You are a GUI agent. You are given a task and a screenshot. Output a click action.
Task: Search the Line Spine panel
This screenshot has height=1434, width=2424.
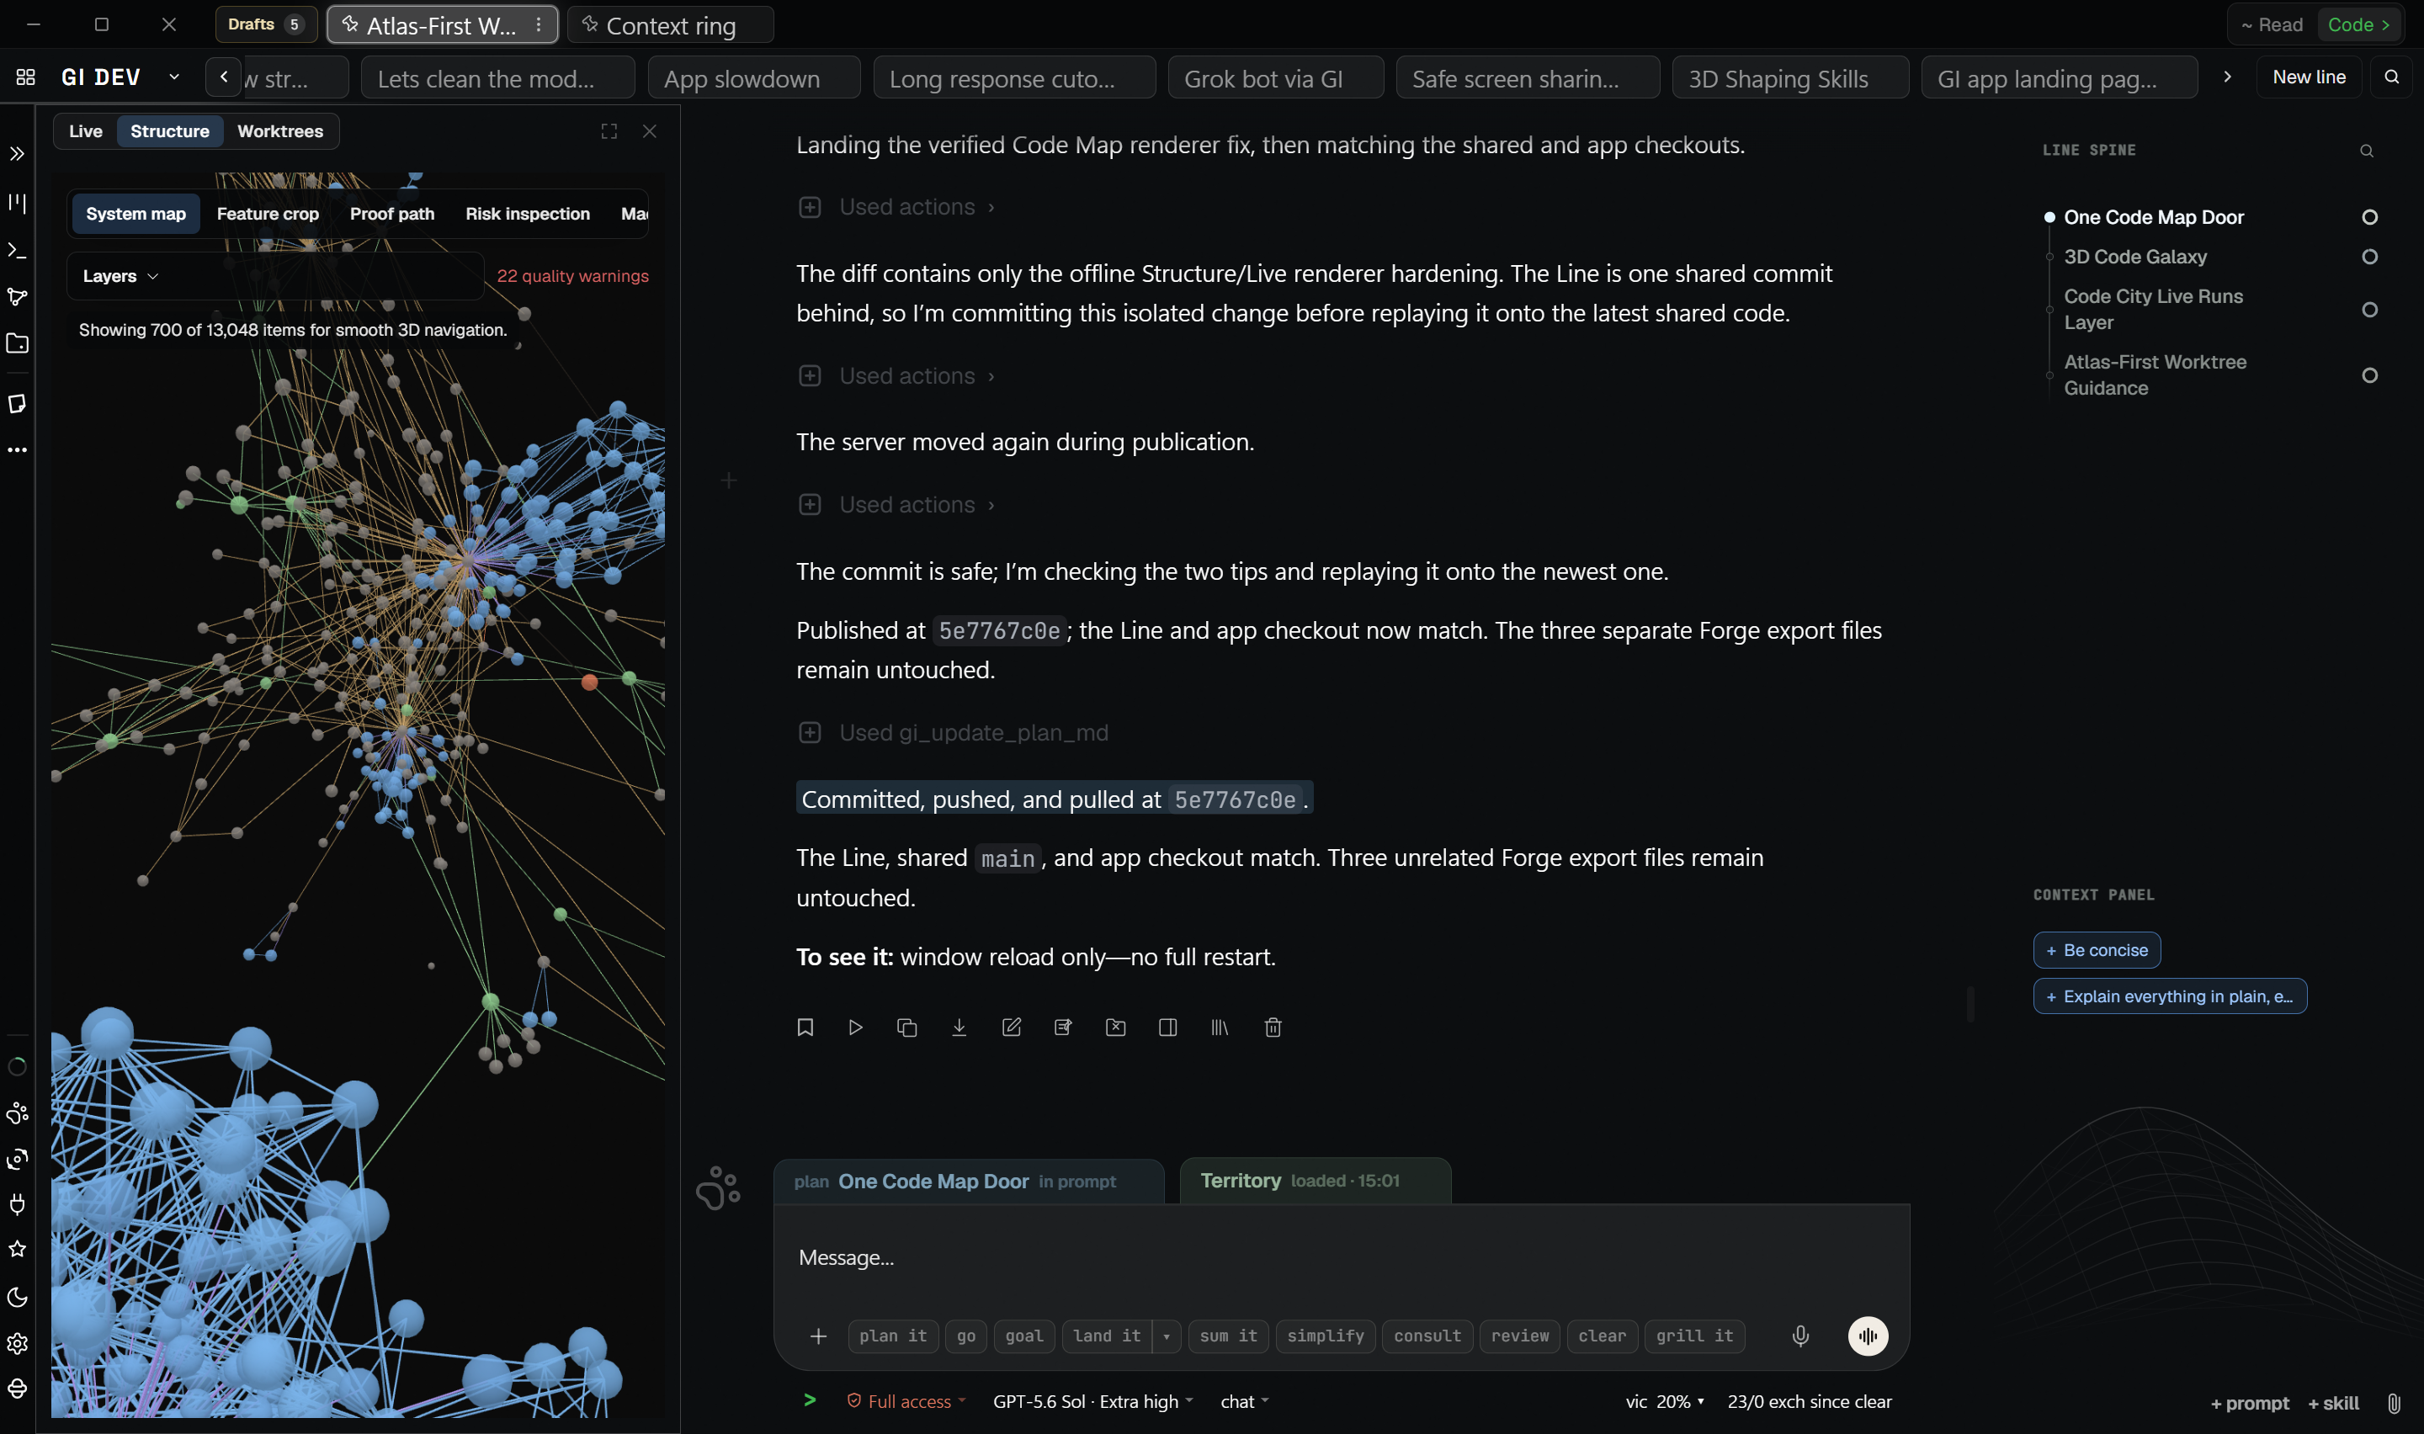(2366, 151)
